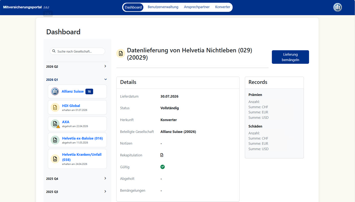The image size is (355, 202).
Task: Open the Konverter tab
Action: coord(223,7)
